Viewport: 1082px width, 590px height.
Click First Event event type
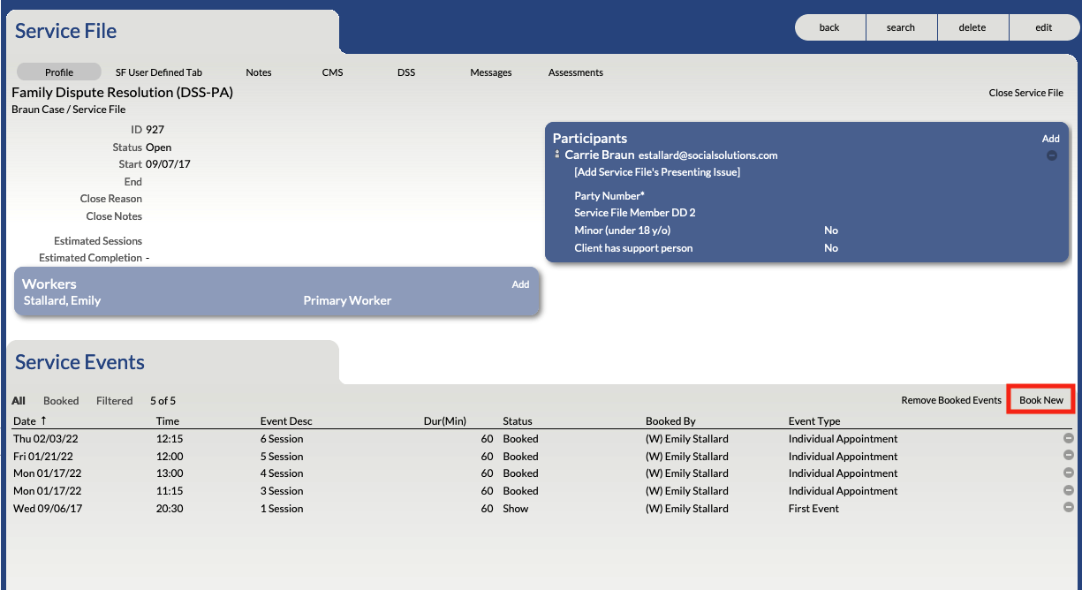click(813, 509)
